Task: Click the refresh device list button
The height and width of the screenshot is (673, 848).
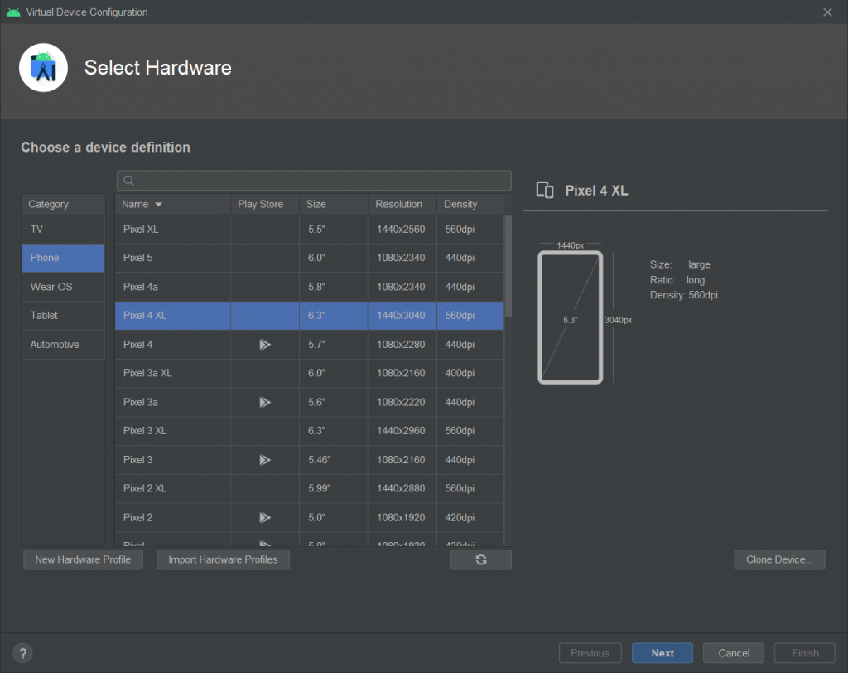Action: click(481, 560)
